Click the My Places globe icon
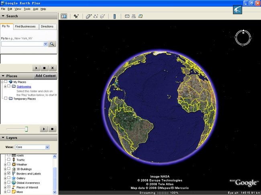This screenshot has width=261, height=195. click(x=11, y=82)
